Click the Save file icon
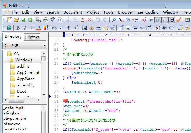The height and width of the screenshot is (133, 191). point(23,20)
